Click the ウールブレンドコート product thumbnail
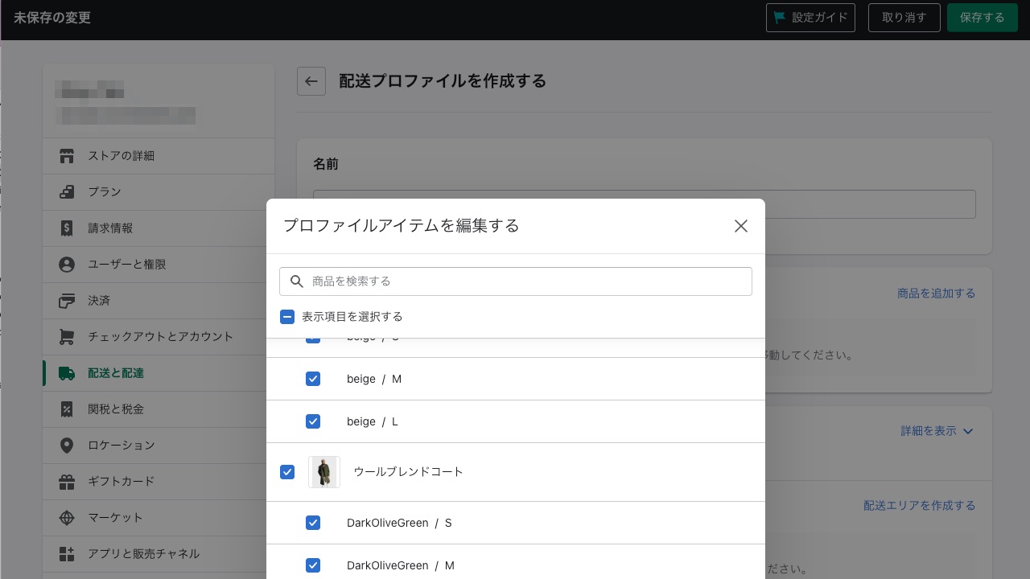Image resolution: width=1030 pixels, height=579 pixels. [x=324, y=472]
